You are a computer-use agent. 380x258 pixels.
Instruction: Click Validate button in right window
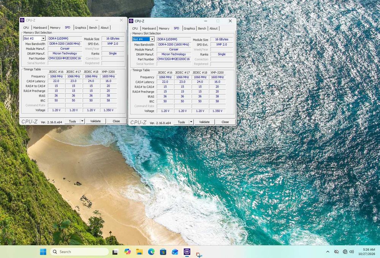[x=204, y=122]
